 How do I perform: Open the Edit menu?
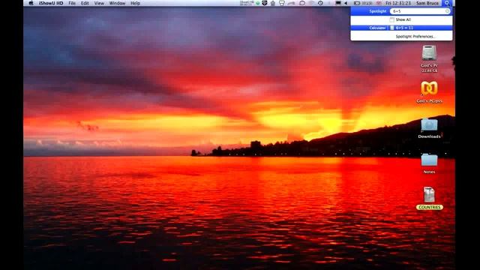(x=85, y=3)
